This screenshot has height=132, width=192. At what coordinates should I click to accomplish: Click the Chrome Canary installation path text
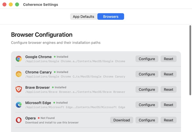pos(75,76)
